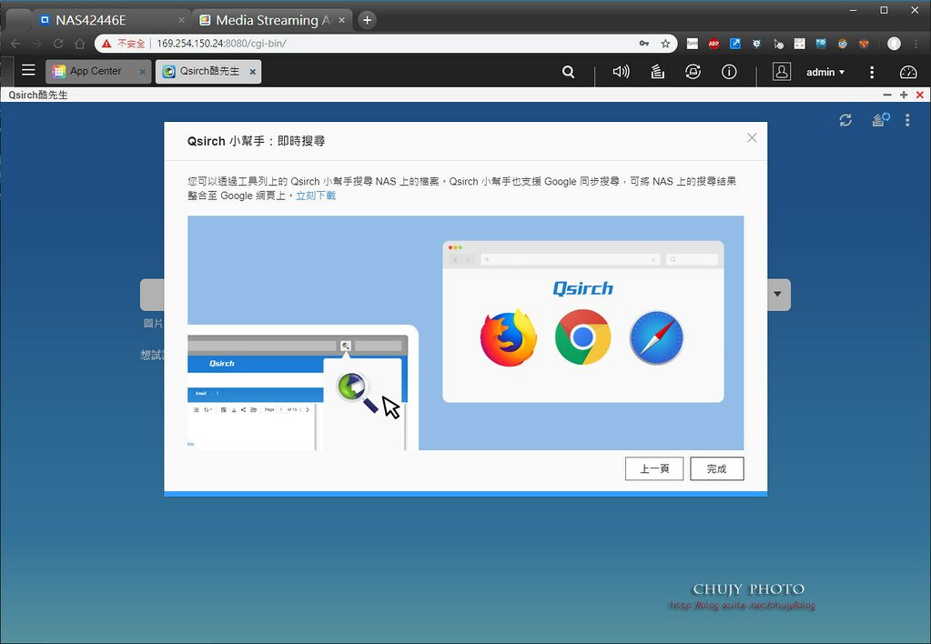Open the external devices icon
Image resolution: width=931 pixels, height=644 pixels.
(693, 72)
